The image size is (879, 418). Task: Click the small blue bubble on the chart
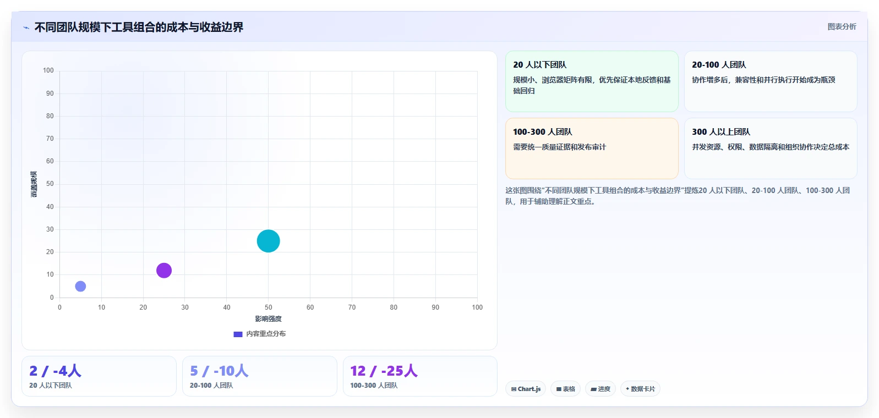(80, 286)
